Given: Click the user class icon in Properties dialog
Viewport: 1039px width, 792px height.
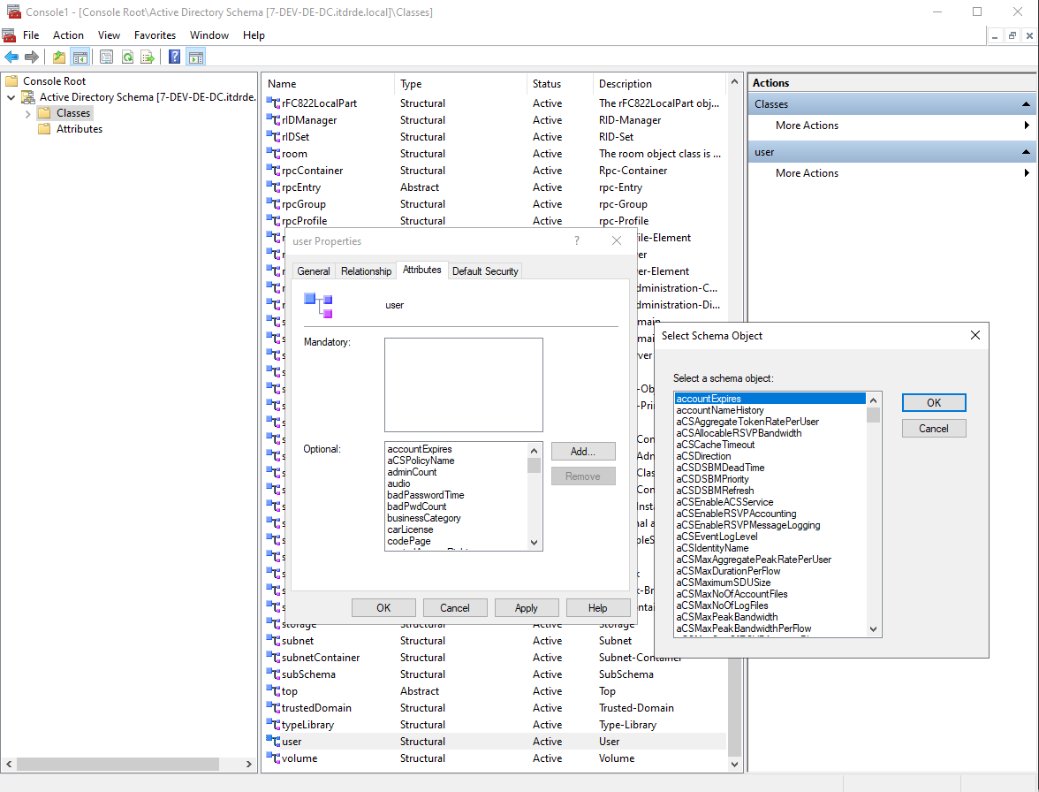Looking at the screenshot, I should [318, 306].
